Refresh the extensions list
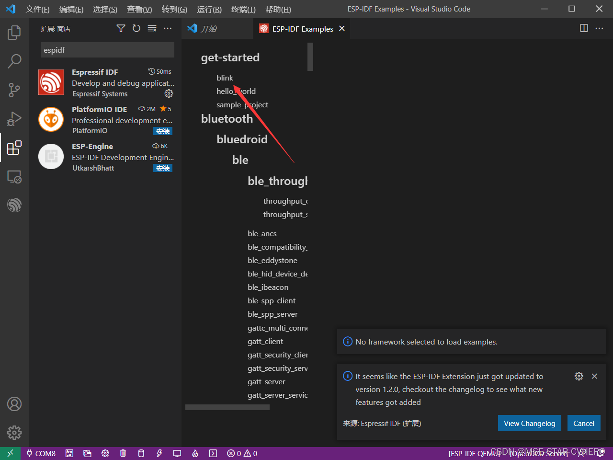Screen dimensions: 613x460 (x=136, y=29)
